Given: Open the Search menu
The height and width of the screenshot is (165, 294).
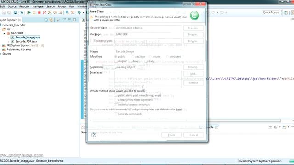Looking at the screenshot, I should pyautogui.click(x=51, y=6).
